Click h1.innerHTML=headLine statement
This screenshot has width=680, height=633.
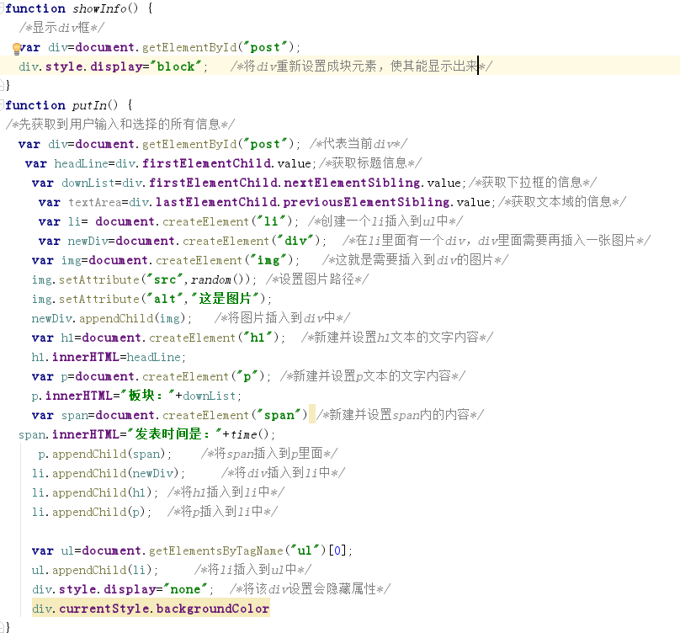109,357
